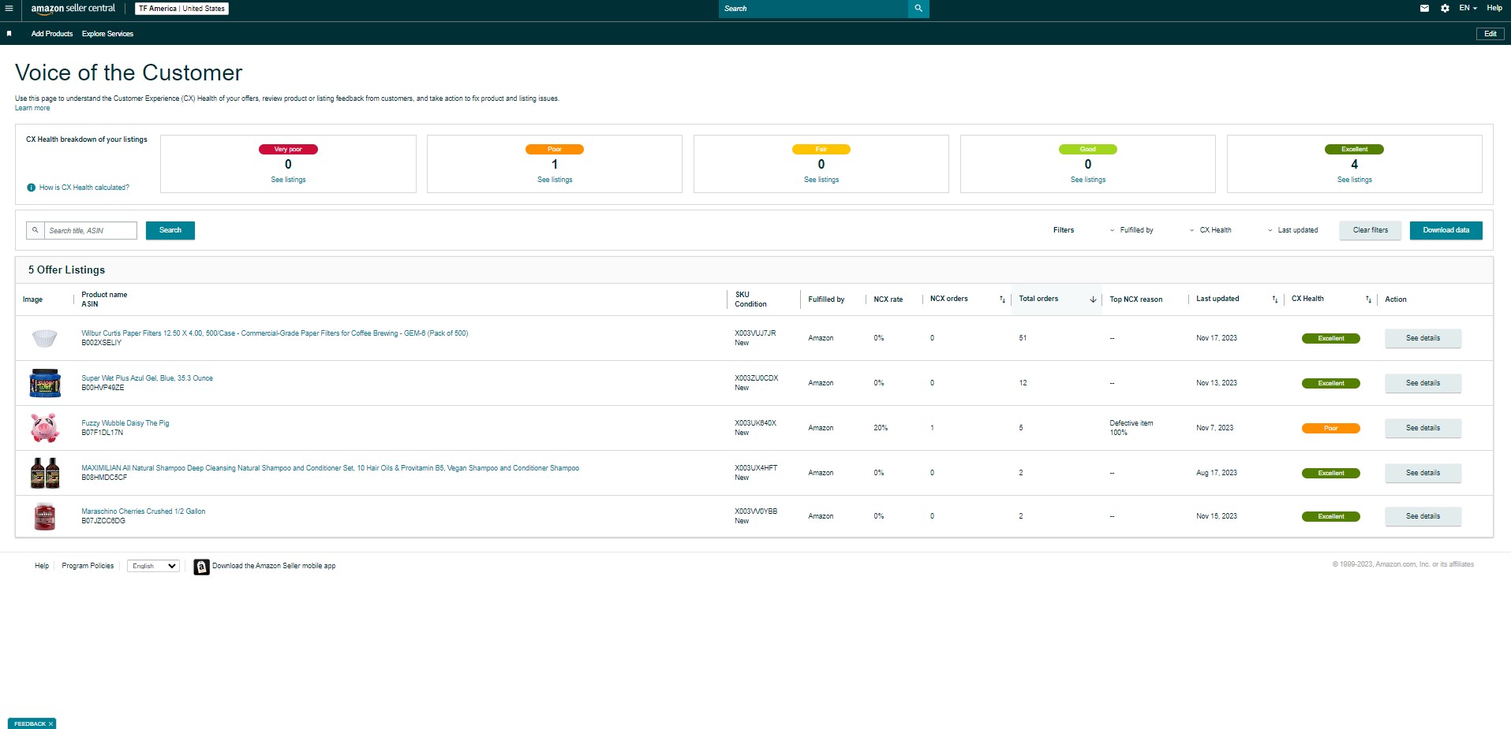Open the Learn more link
This screenshot has height=729, width=1511.
tap(32, 108)
